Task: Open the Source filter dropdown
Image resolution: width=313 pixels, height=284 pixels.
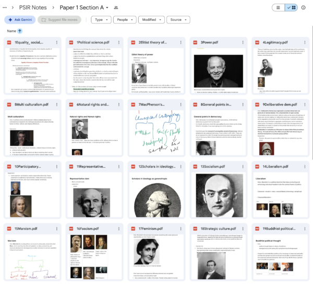Action: tap(178, 20)
